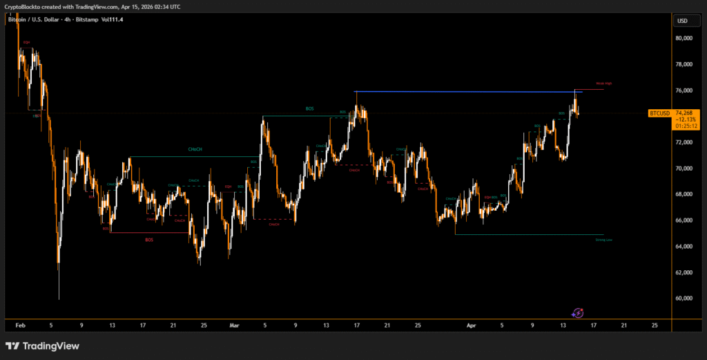The width and height of the screenshot is (707, 360).
Task: Click the Feb label on the time axis
Action: (20, 324)
